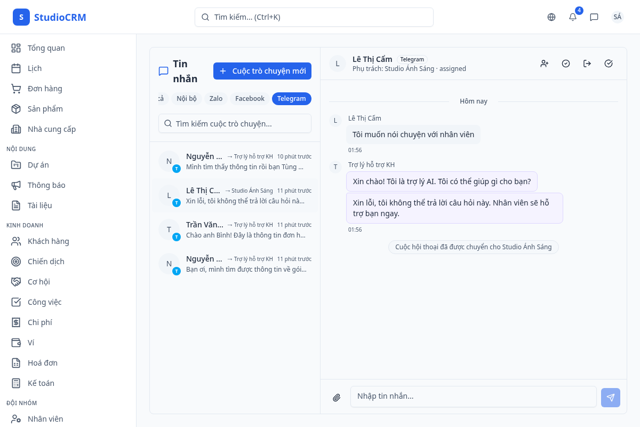Go to Đơn hàng in the sidebar

(x=45, y=89)
